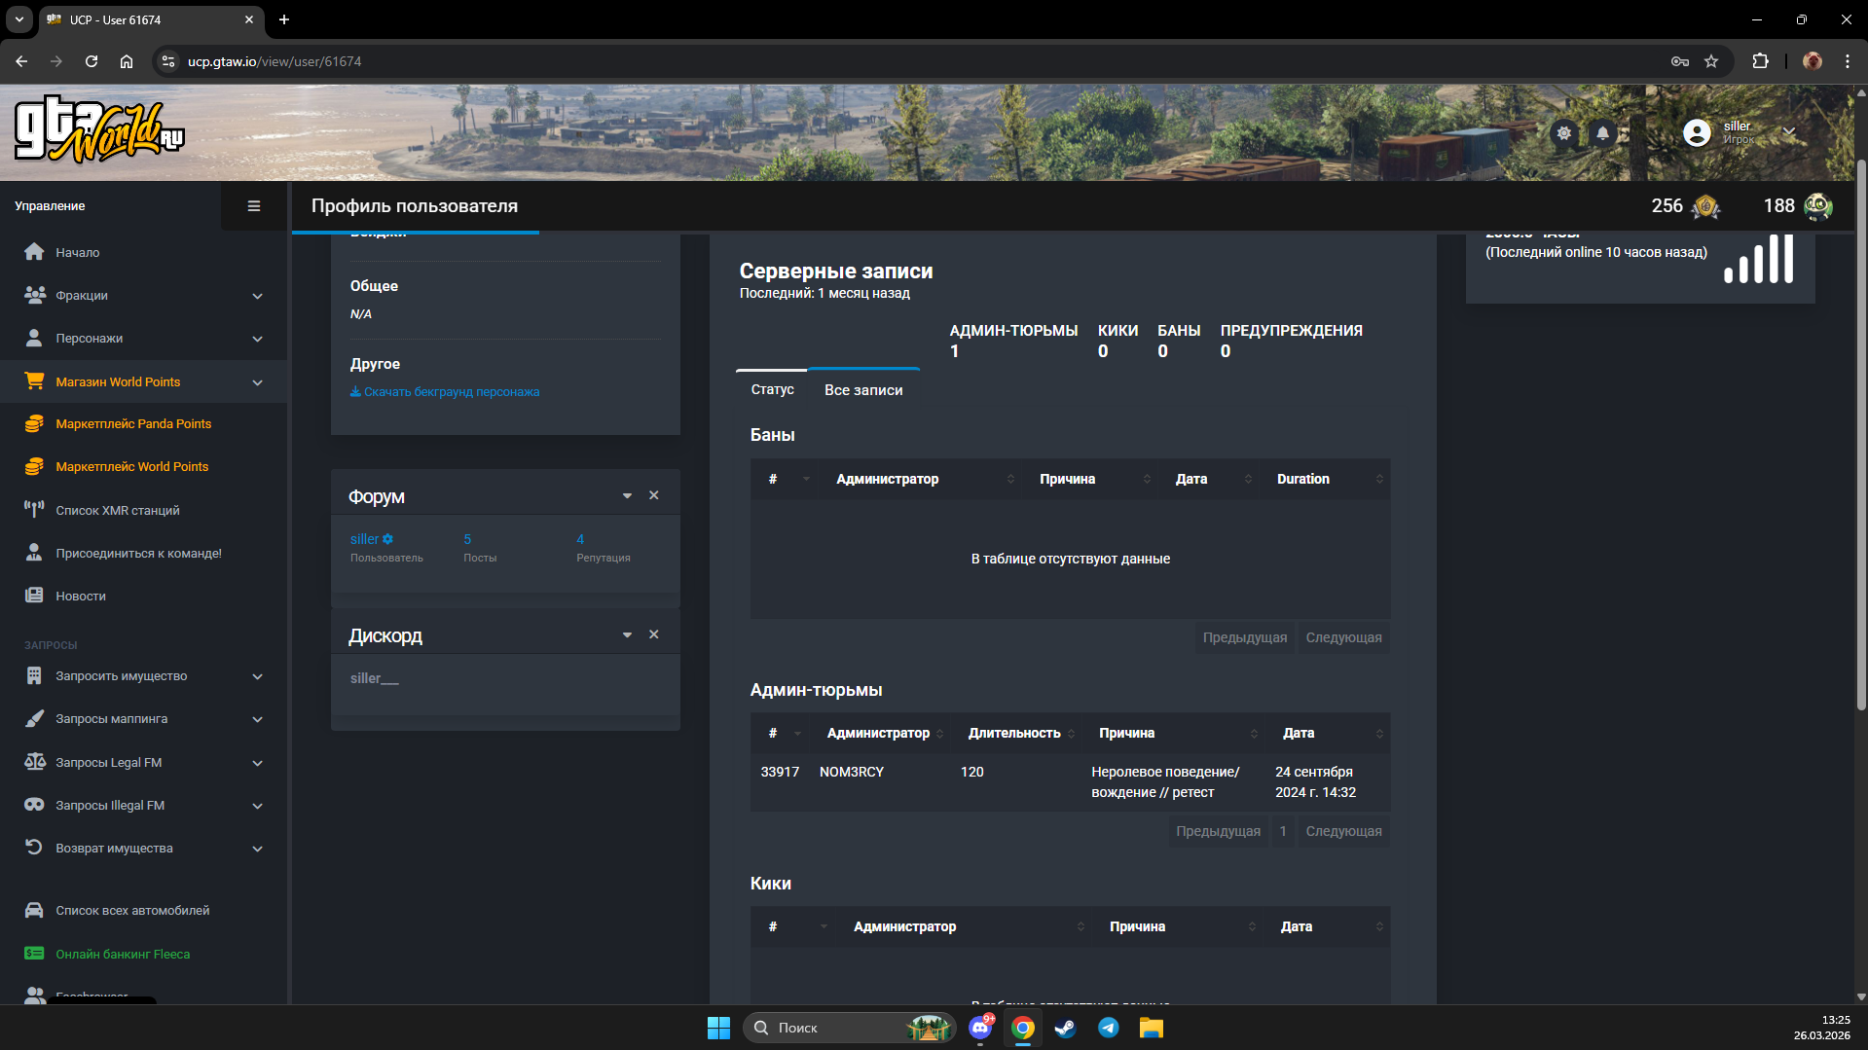Go to page 1 of Админ-тюрьмы table
This screenshot has width=1868, height=1050.
click(1283, 831)
